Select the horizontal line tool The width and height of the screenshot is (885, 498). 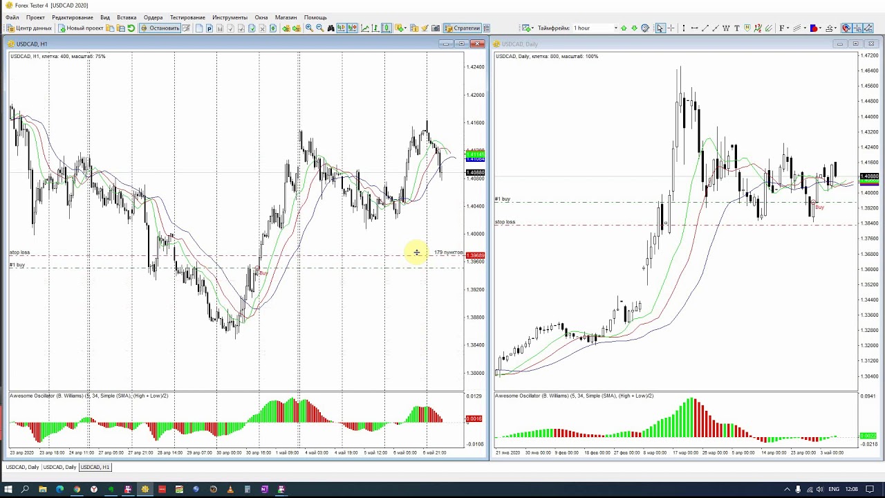(694, 28)
